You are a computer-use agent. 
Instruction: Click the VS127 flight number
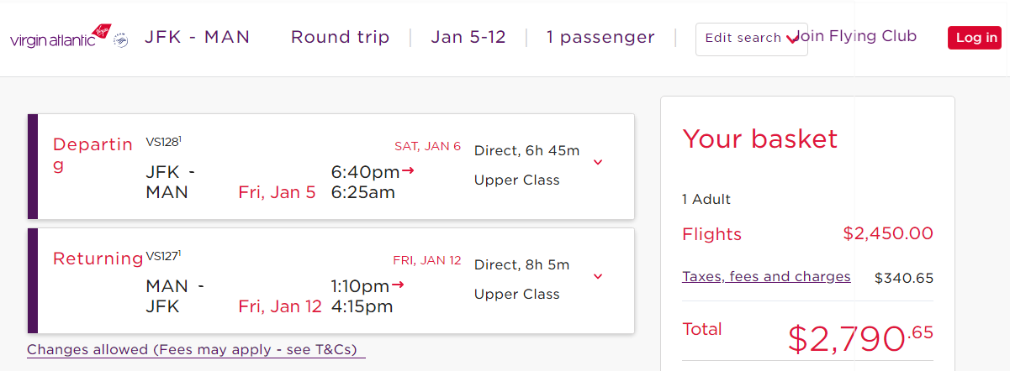click(x=163, y=255)
